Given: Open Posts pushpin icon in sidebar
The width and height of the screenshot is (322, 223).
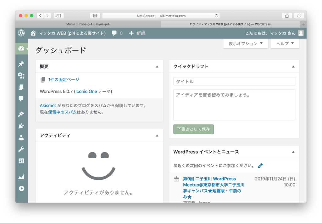Looking at the screenshot, I should pyautogui.click(x=21, y=64).
